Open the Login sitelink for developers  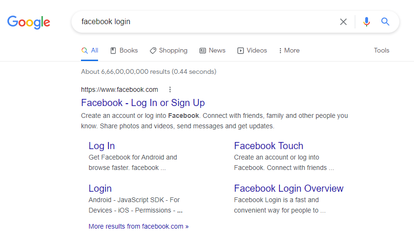point(100,188)
